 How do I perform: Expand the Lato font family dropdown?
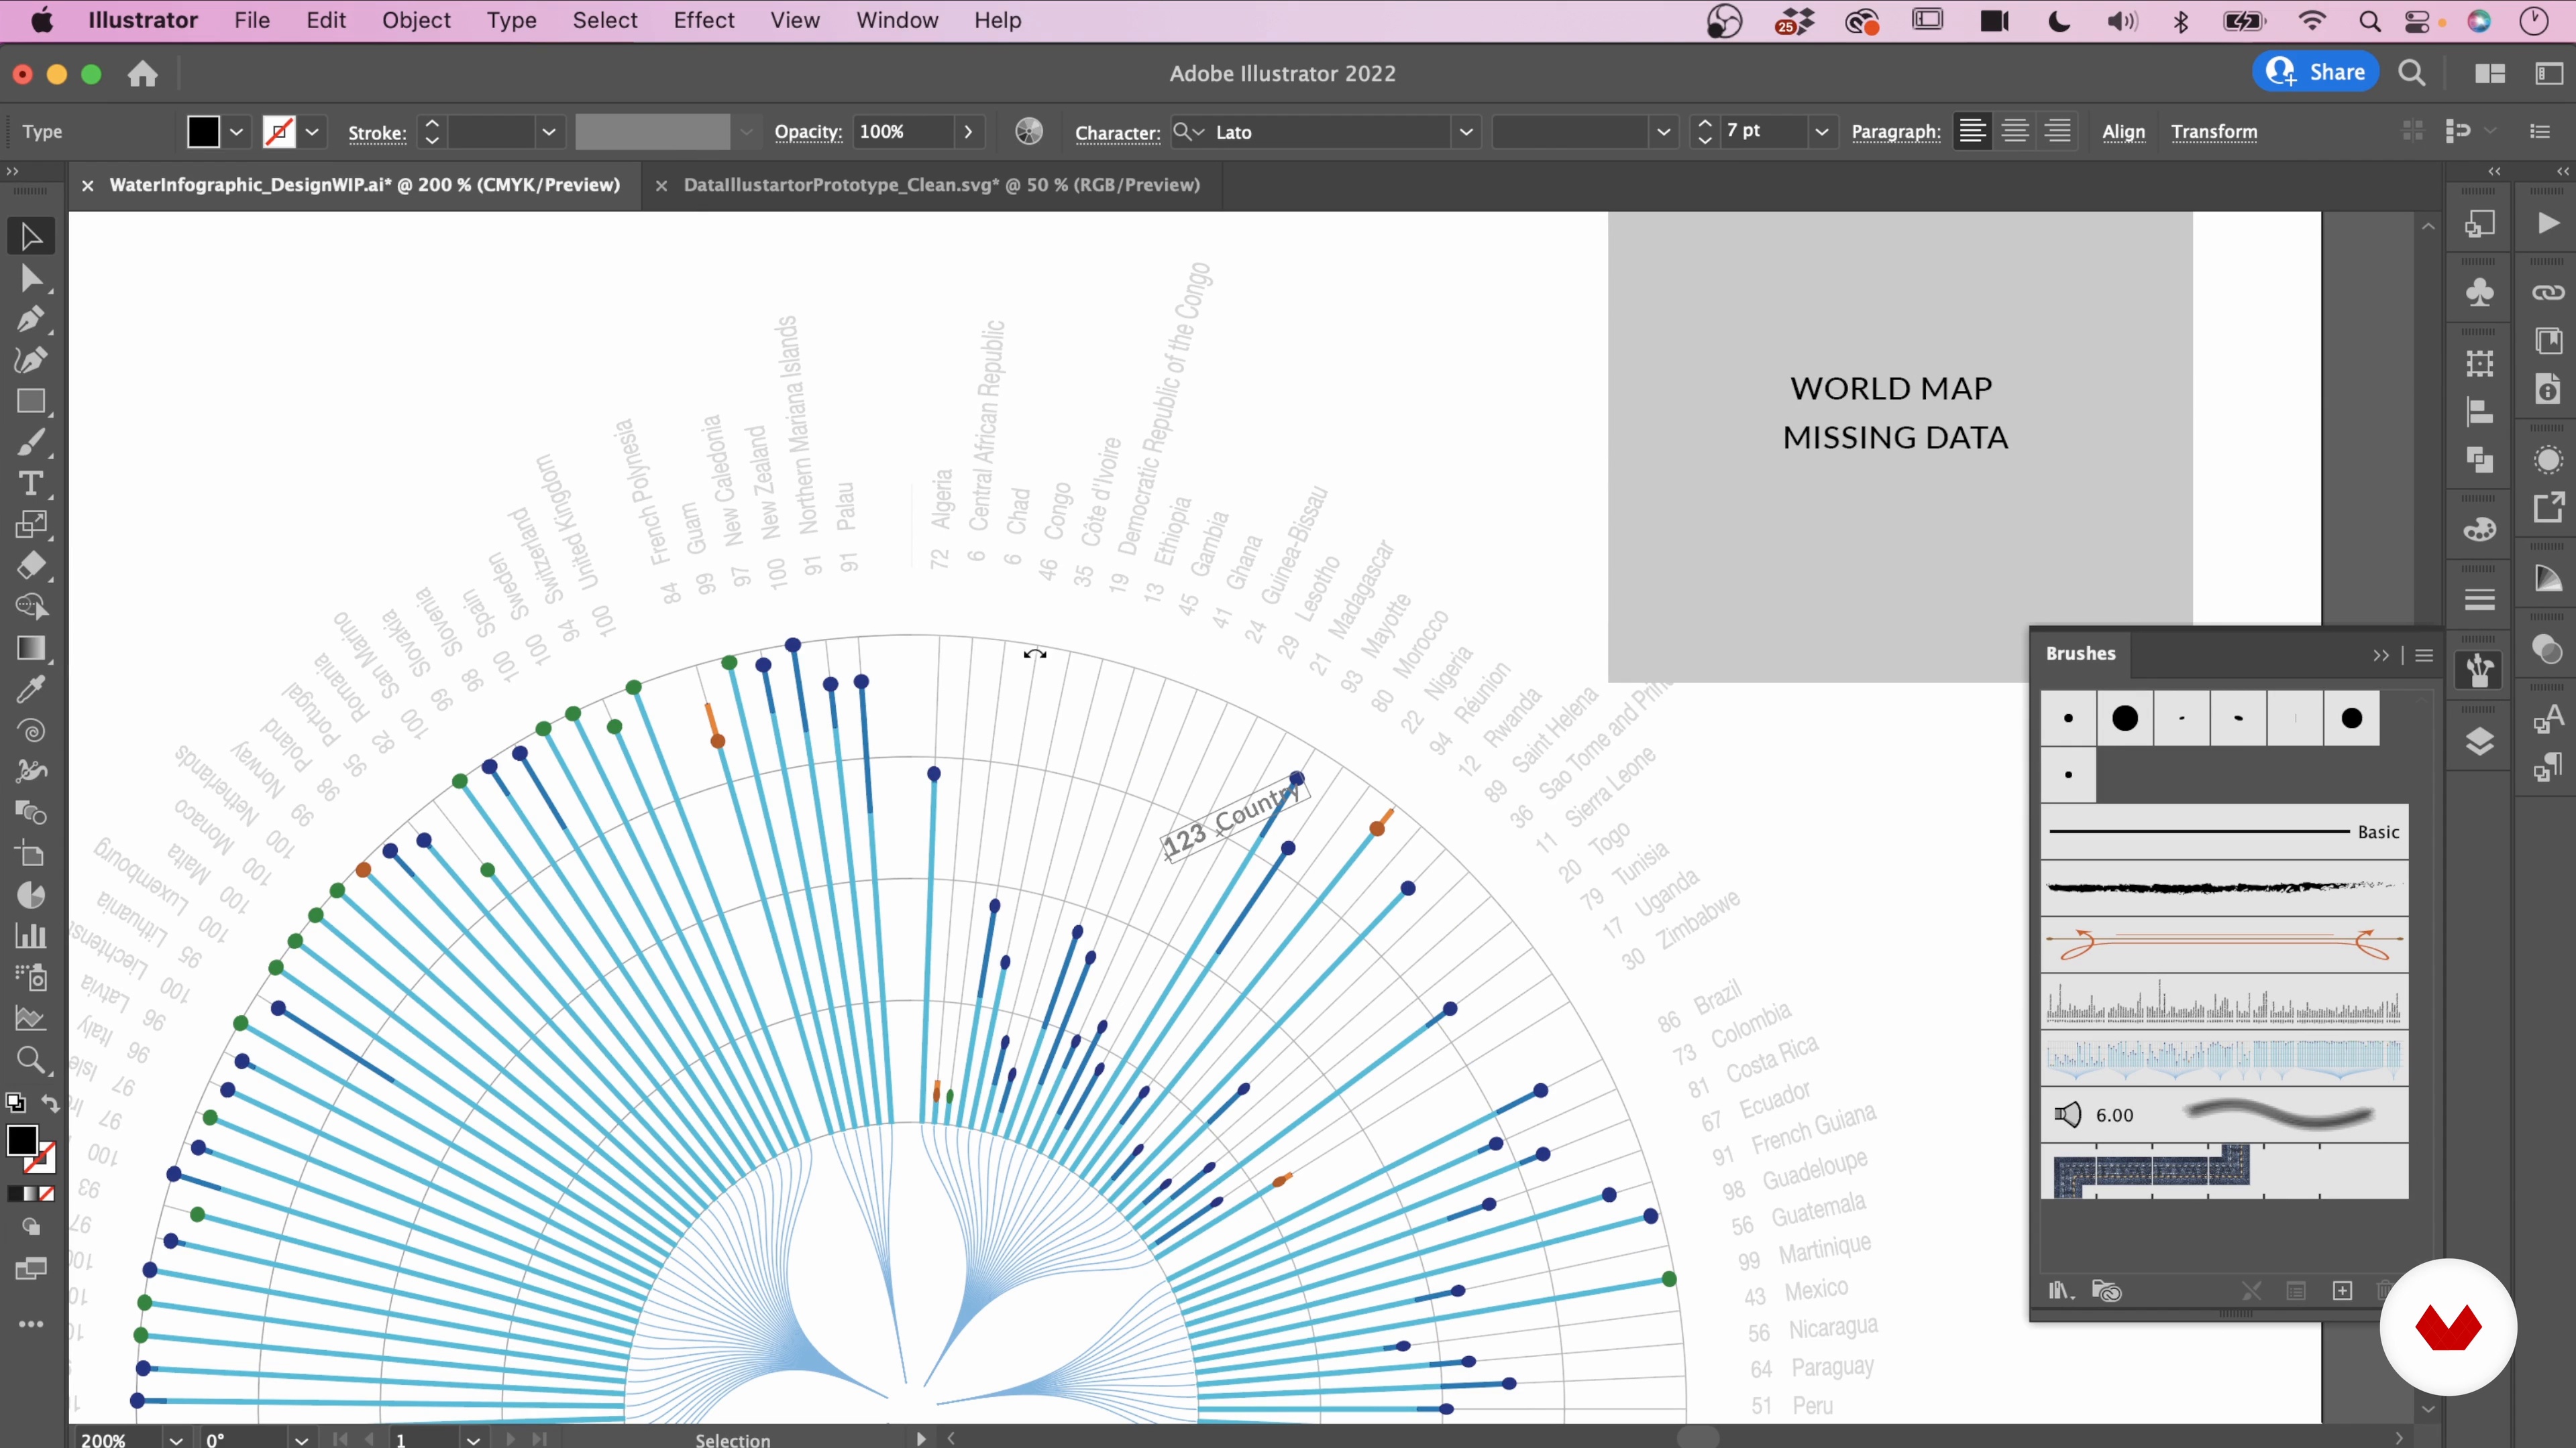1466,132
